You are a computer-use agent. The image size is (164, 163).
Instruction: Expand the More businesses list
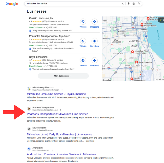tap(63, 76)
